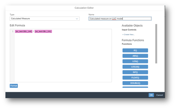The width and height of the screenshot is (176, 109).
Task: Click the functions panel vertical scrollbar
Action: point(156,44)
